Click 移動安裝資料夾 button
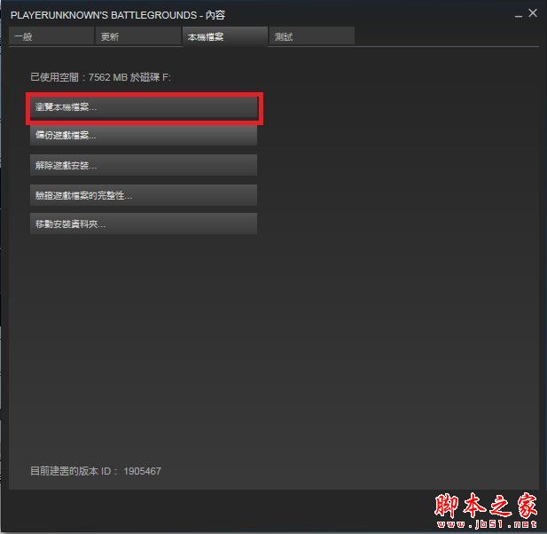 click(x=144, y=224)
